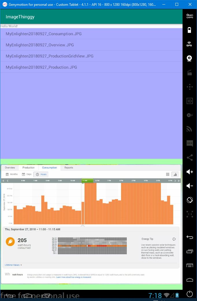Select MyEnlighten20180927_Overview.JPG list item
Screen dimensions: 197x301
(91, 45)
